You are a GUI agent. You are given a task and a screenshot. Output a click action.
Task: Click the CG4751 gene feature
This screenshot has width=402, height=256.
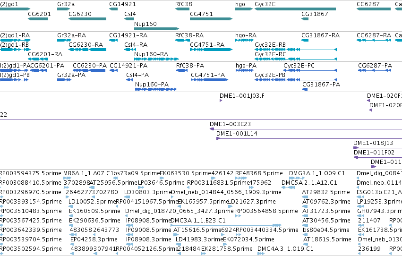(211, 19)
